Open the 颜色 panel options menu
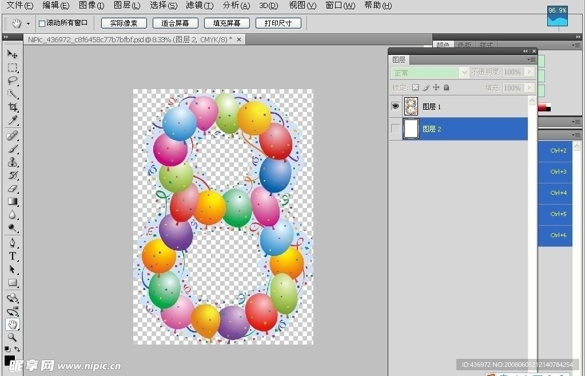The height and width of the screenshot is (376, 585). point(576,46)
